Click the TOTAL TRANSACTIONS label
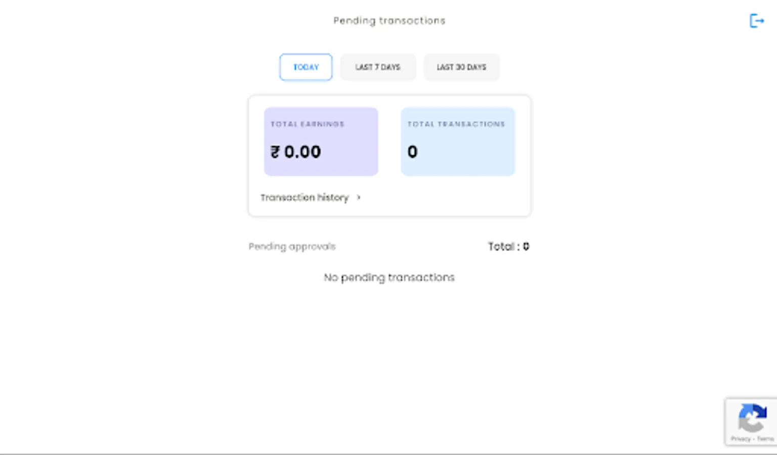This screenshot has height=455, width=777. pos(456,124)
